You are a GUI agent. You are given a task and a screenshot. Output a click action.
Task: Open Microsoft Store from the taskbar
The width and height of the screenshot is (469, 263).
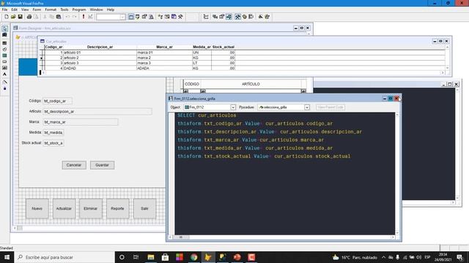point(165,257)
